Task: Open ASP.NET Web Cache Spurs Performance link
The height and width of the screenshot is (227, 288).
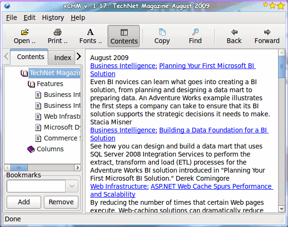Action: (x=212, y=186)
